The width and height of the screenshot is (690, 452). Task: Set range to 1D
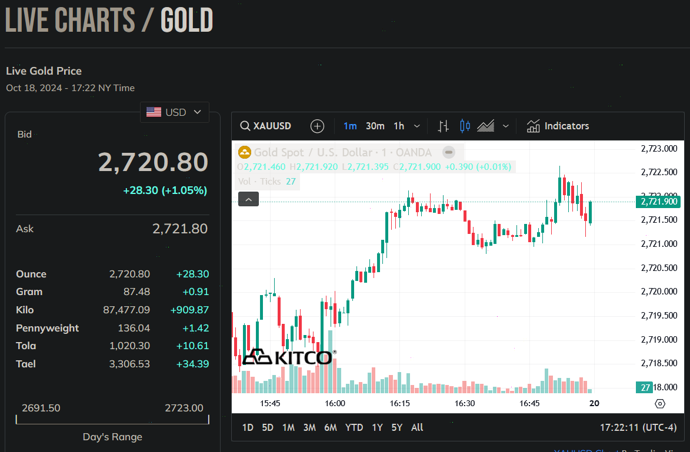coord(248,427)
